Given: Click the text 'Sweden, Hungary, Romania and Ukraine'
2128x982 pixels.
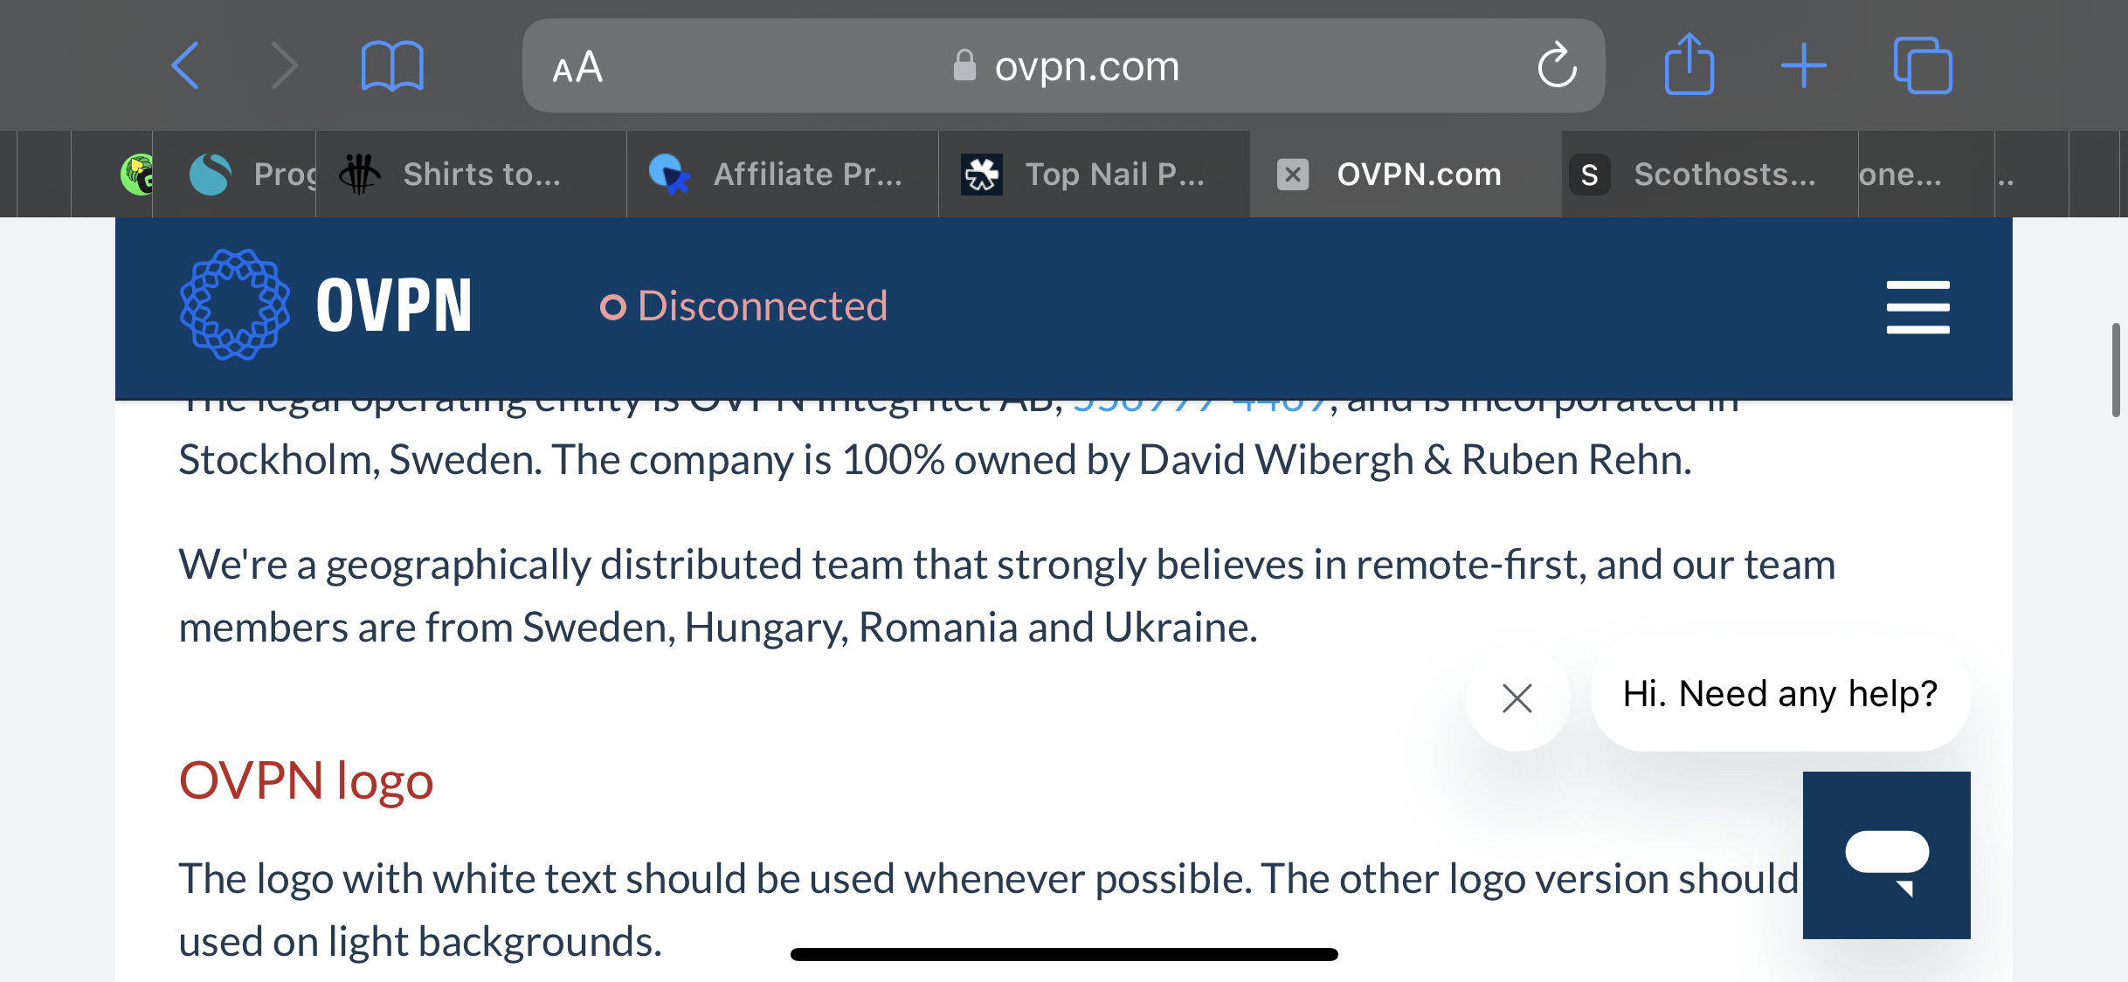Looking at the screenshot, I should click(888, 628).
